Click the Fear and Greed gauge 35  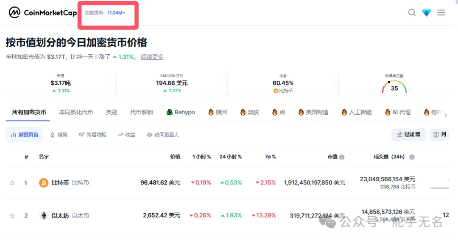tap(394, 87)
